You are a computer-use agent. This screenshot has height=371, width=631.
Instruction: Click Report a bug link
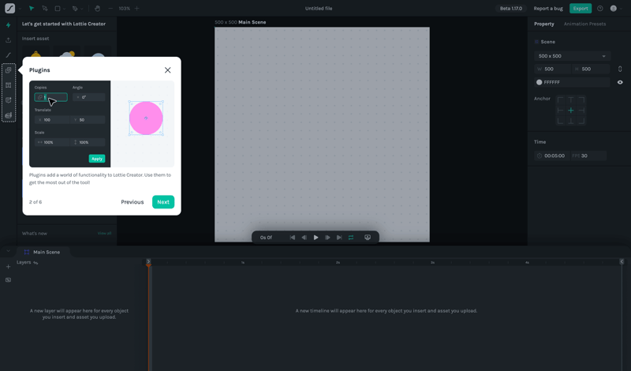click(x=548, y=8)
